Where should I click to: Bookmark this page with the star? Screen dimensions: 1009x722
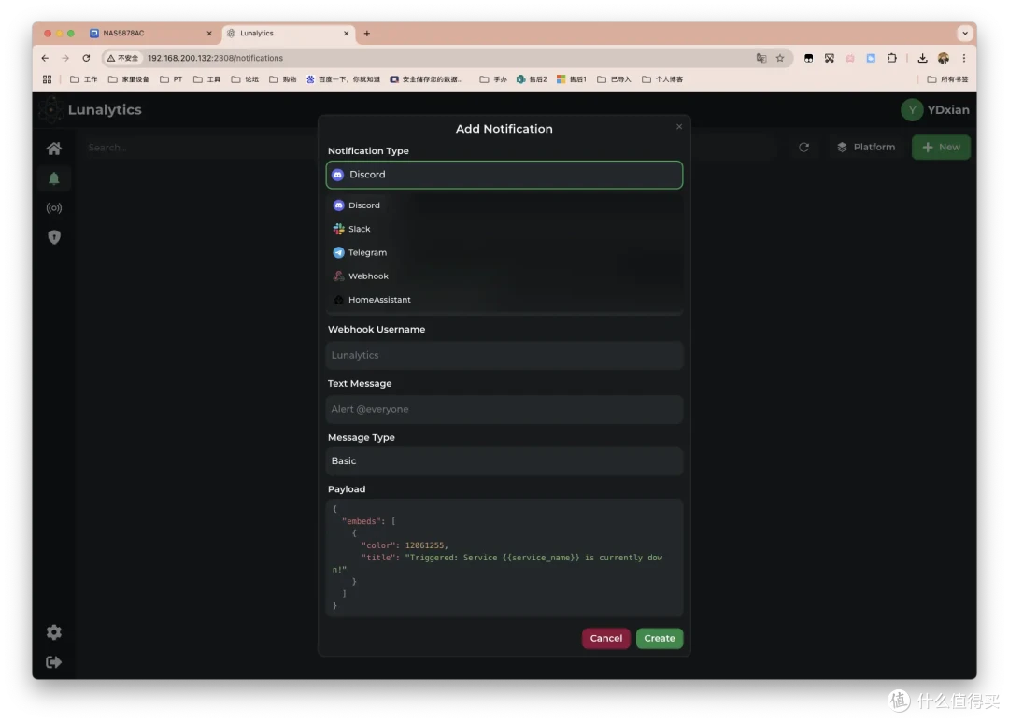pos(780,58)
